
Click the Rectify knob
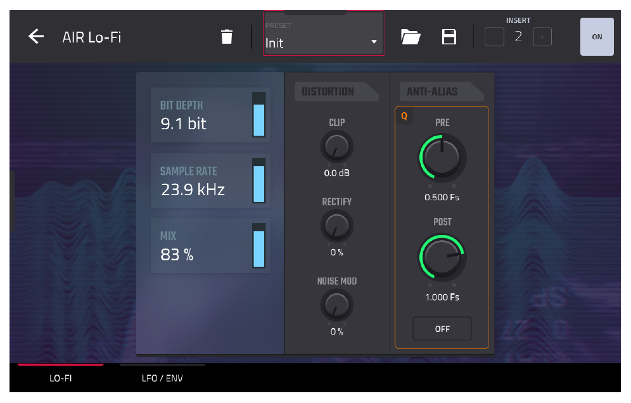[x=336, y=226]
